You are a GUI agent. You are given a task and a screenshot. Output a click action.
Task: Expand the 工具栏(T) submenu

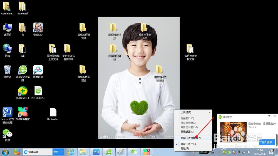pyautogui.click(x=193, y=112)
